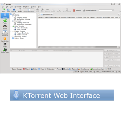Click the Change Tracker button

pos(112,57)
